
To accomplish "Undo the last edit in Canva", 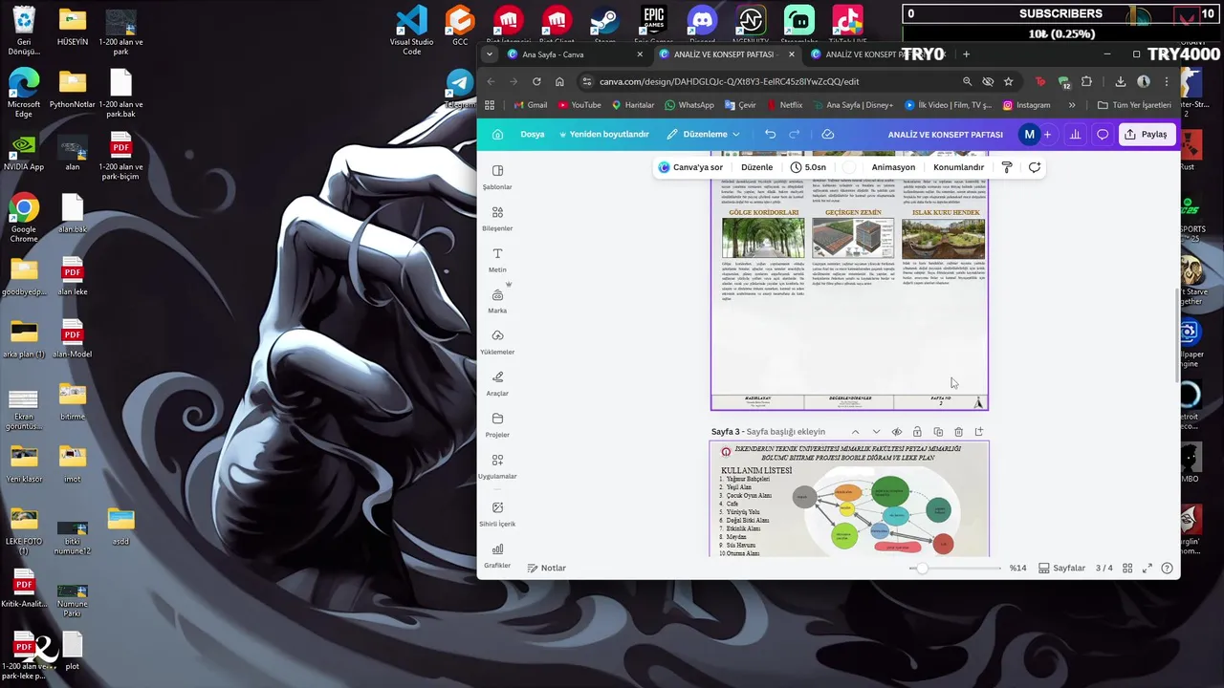I will (x=770, y=135).
